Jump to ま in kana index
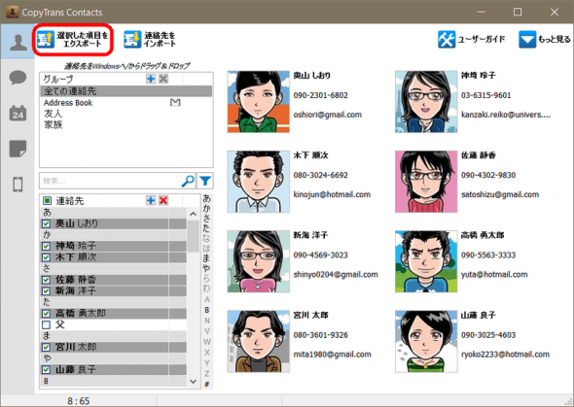This screenshot has height=407, width=574. [x=207, y=258]
